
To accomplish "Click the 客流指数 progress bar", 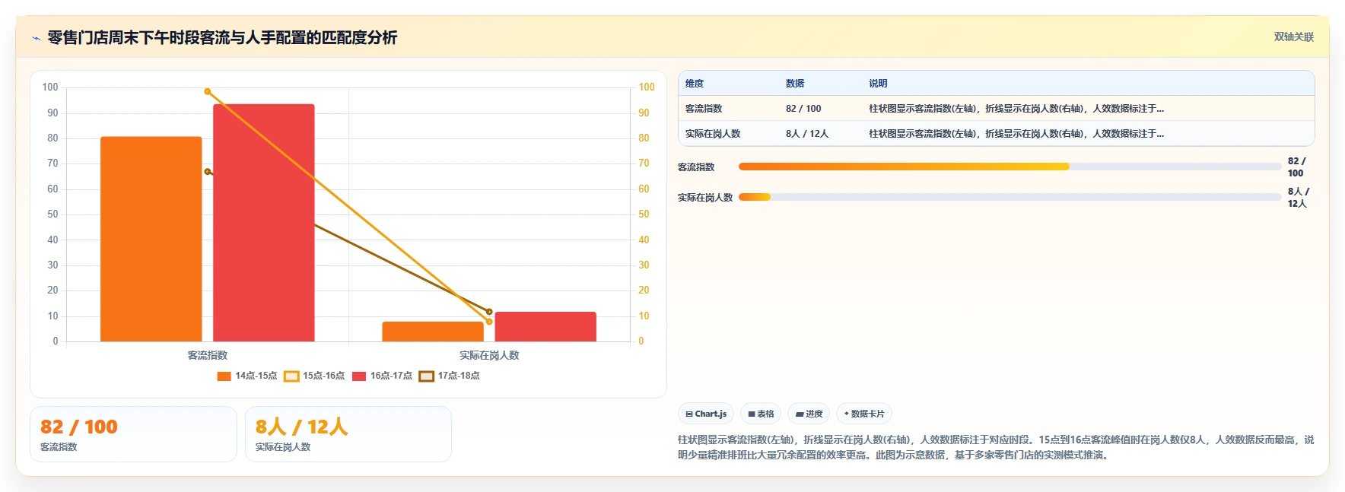I will 1010,167.
